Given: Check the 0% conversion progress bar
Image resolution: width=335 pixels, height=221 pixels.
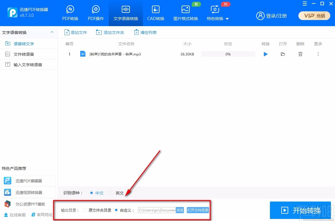Looking at the screenshot, I should tap(228, 54).
